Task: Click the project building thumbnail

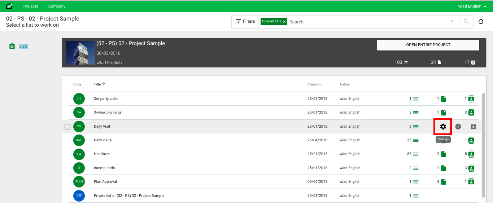Action: click(x=80, y=53)
